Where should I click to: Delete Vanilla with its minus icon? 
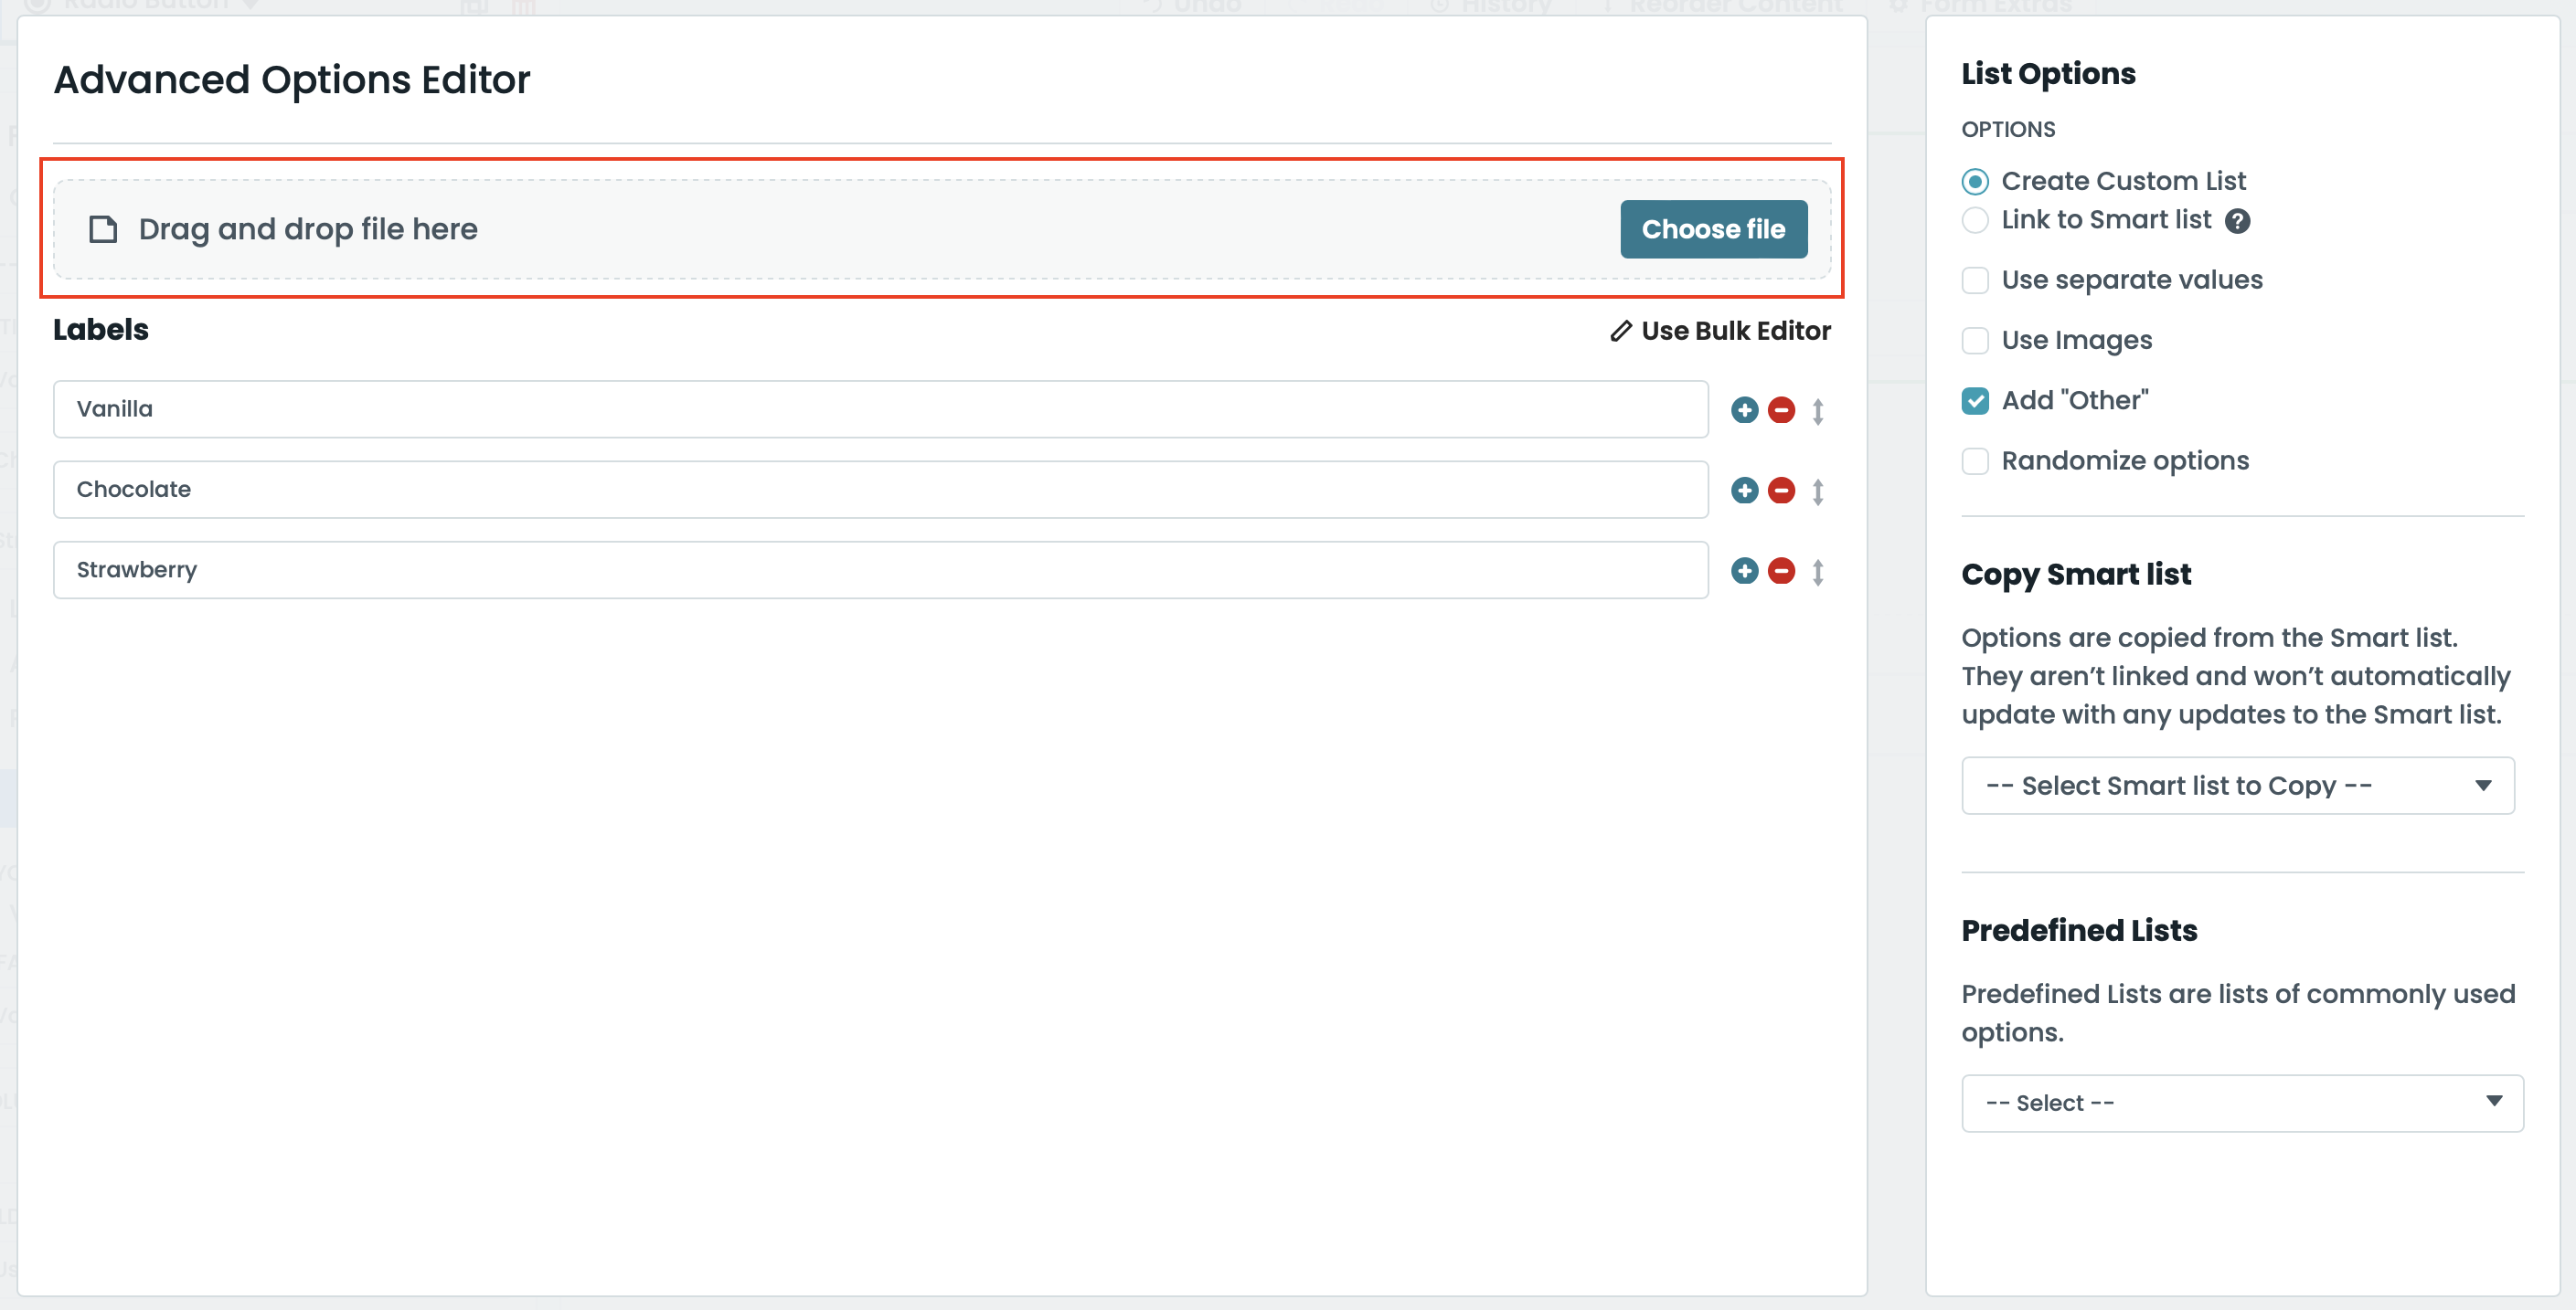(1781, 408)
